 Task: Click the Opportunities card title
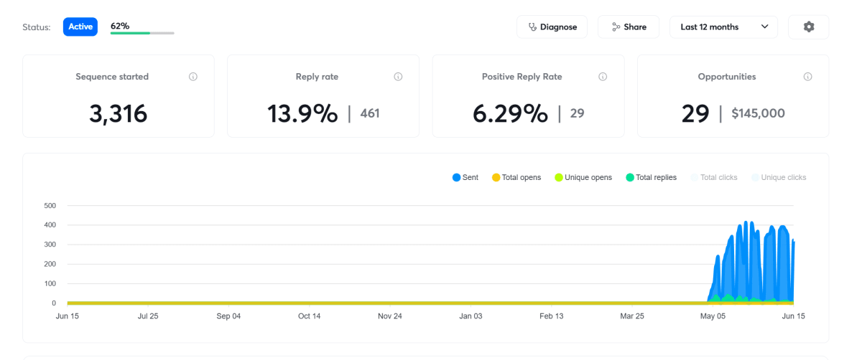(727, 77)
